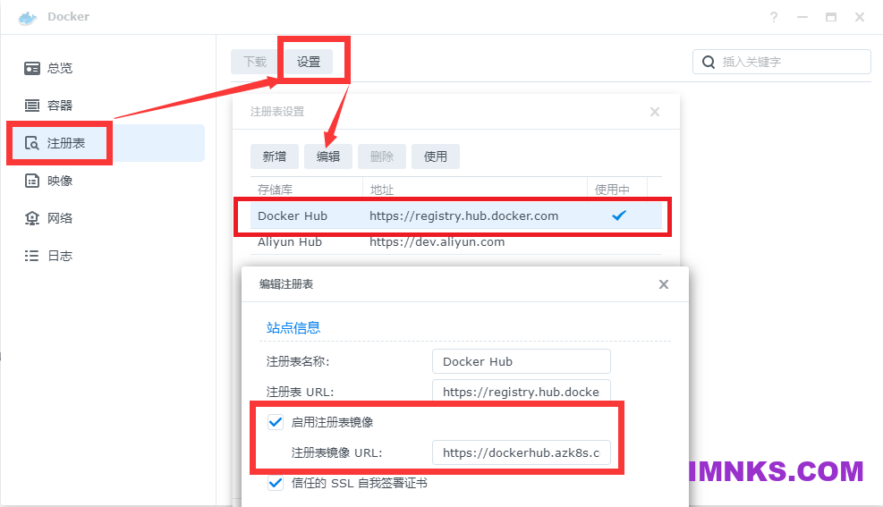Select the Docker Hub registry row
Image resolution: width=883 pixels, height=507 pixels.
[x=447, y=215]
